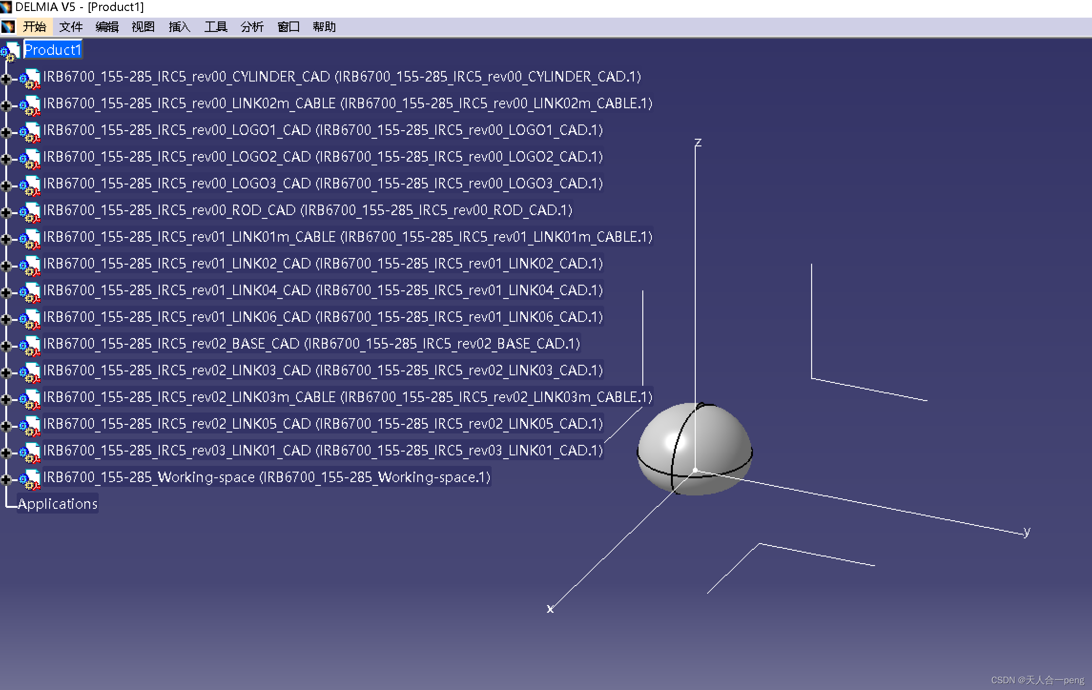
Task: Open the 分析 (Analyze) menu
Action: click(x=252, y=27)
